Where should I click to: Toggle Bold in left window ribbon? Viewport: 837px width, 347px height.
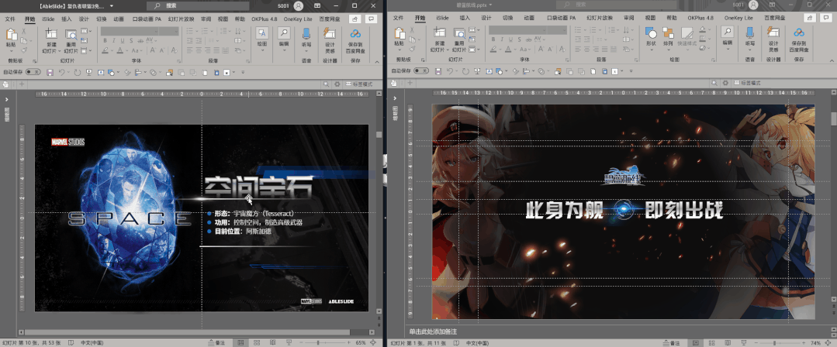tap(105, 40)
